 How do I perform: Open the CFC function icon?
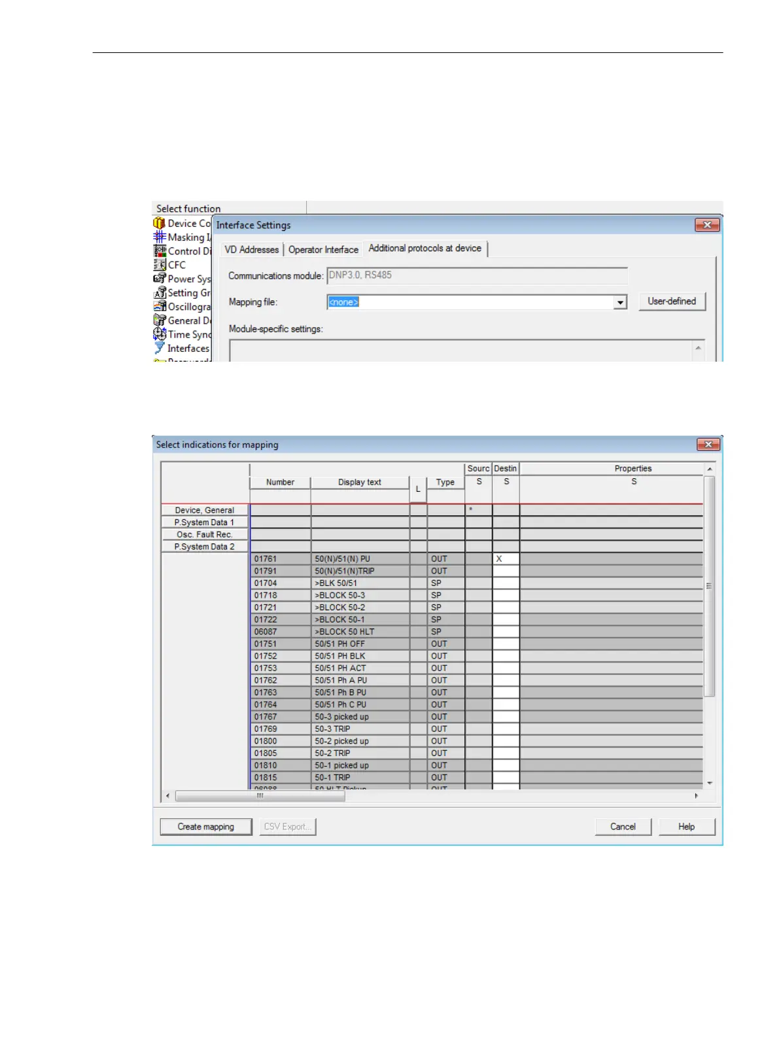click(x=159, y=264)
